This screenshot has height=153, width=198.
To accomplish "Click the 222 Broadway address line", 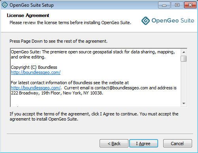I will coord(57,93).
